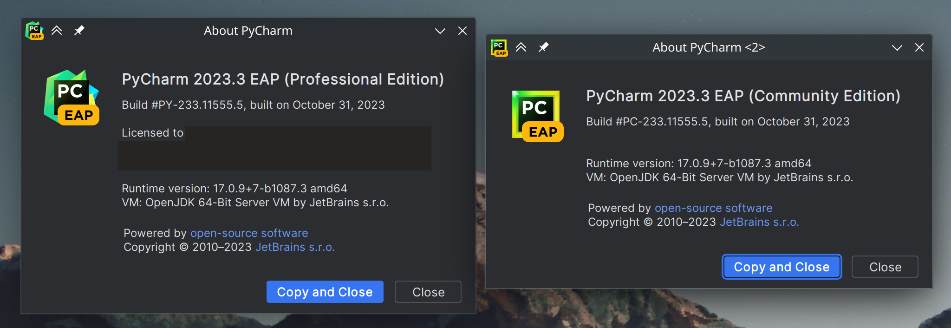Close the About PyCharm <2> window
Image resolution: width=951 pixels, height=328 pixels.
[x=919, y=47]
